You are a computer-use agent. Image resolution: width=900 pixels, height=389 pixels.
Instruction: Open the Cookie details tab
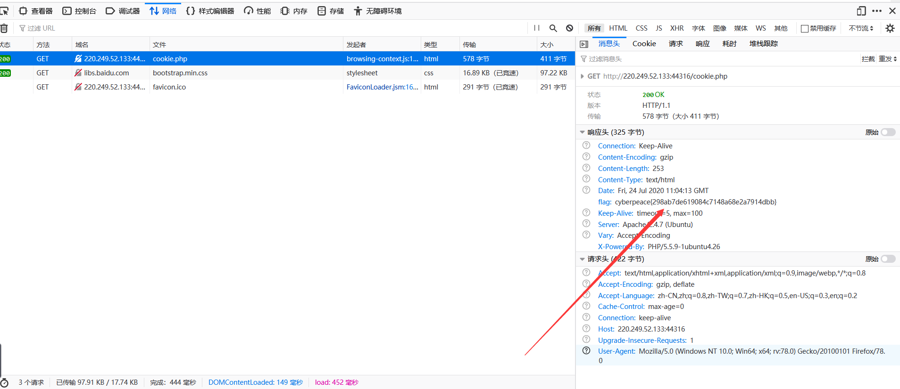[644, 44]
